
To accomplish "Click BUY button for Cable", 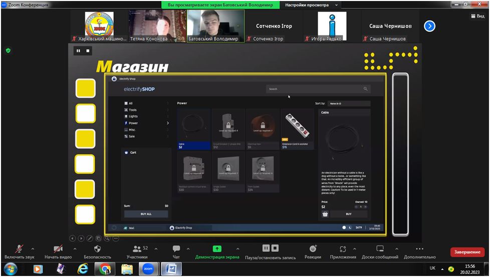I will click(x=349, y=214).
